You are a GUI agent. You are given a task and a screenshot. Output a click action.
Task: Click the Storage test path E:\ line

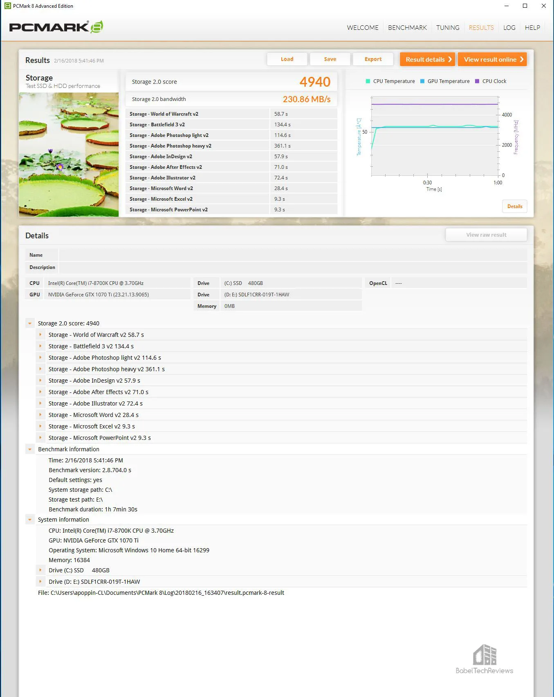[76, 500]
